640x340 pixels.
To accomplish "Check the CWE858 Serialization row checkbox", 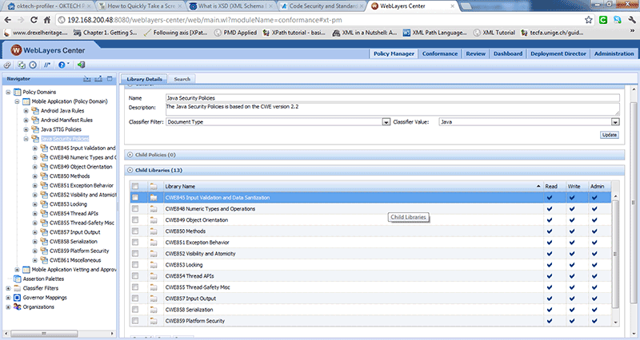I will coord(135,310).
